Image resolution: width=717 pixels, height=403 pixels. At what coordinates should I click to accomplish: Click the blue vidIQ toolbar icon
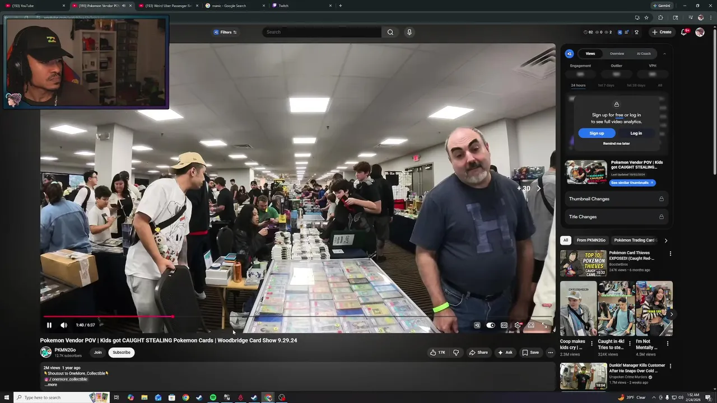pyautogui.click(x=620, y=32)
